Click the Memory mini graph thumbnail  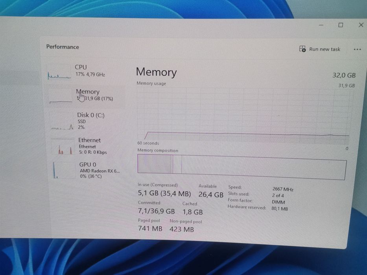(x=61, y=97)
